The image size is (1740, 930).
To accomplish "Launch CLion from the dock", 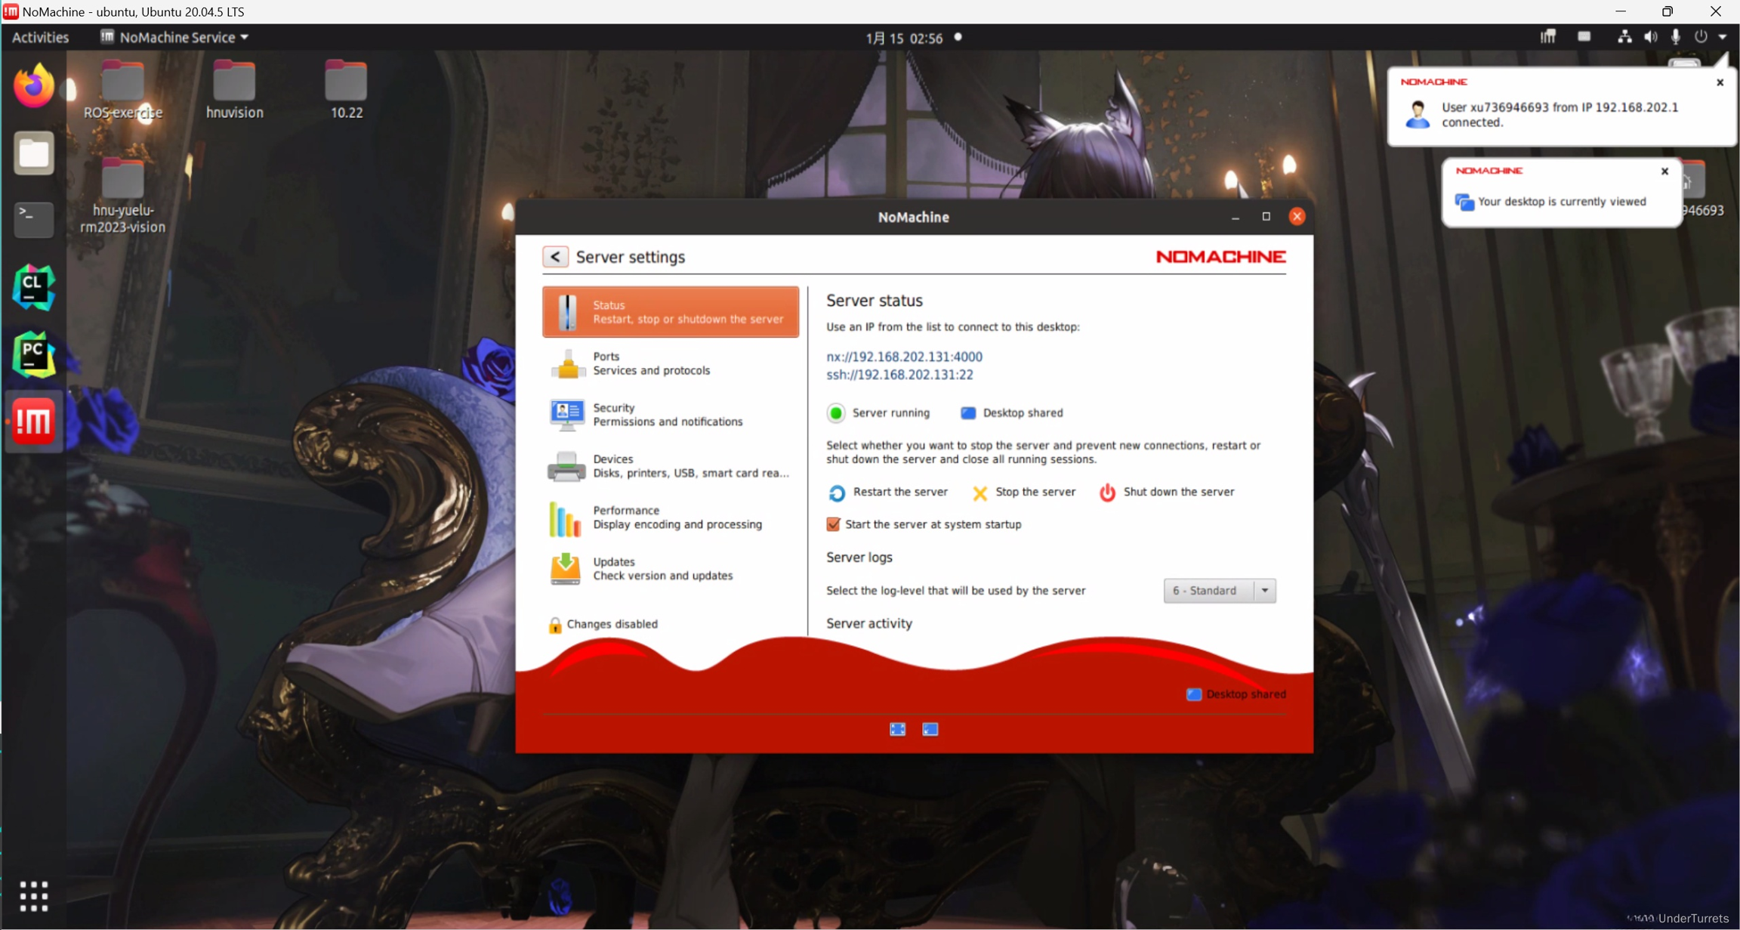I will coord(33,287).
